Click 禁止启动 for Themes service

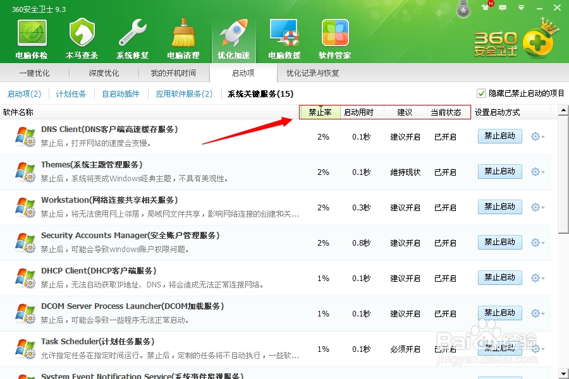coord(499,171)
